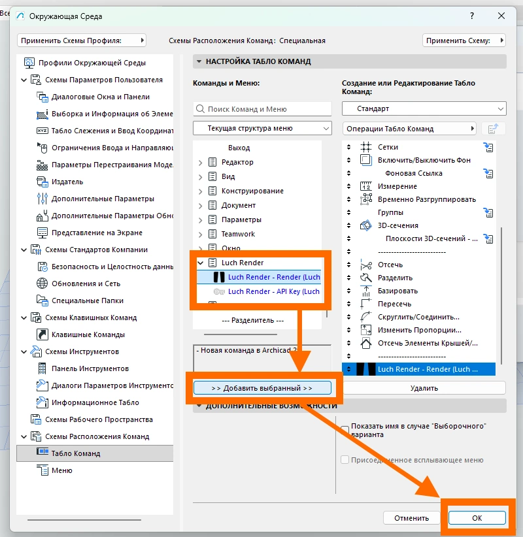Open Текущая структура меню dropdown
Viewport: 523px width, 537px height.
[262, 128]
